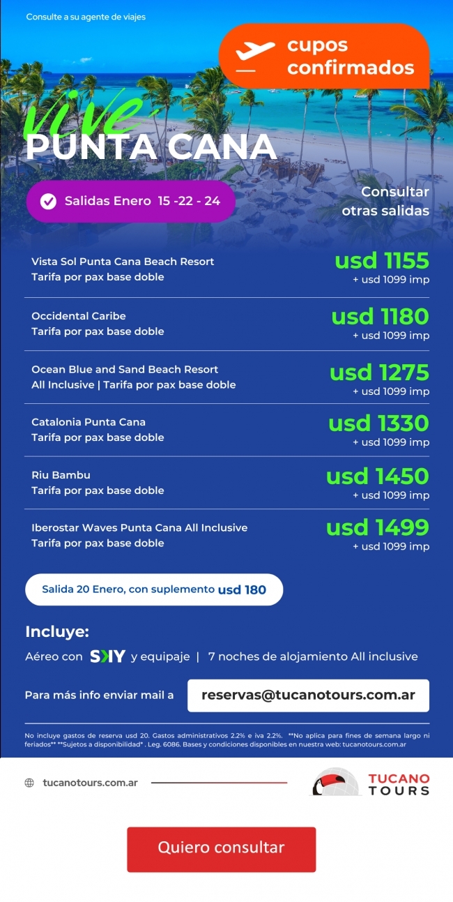Click the SKY airline logo
Screen dimensions: 453x902
point(107,656)
